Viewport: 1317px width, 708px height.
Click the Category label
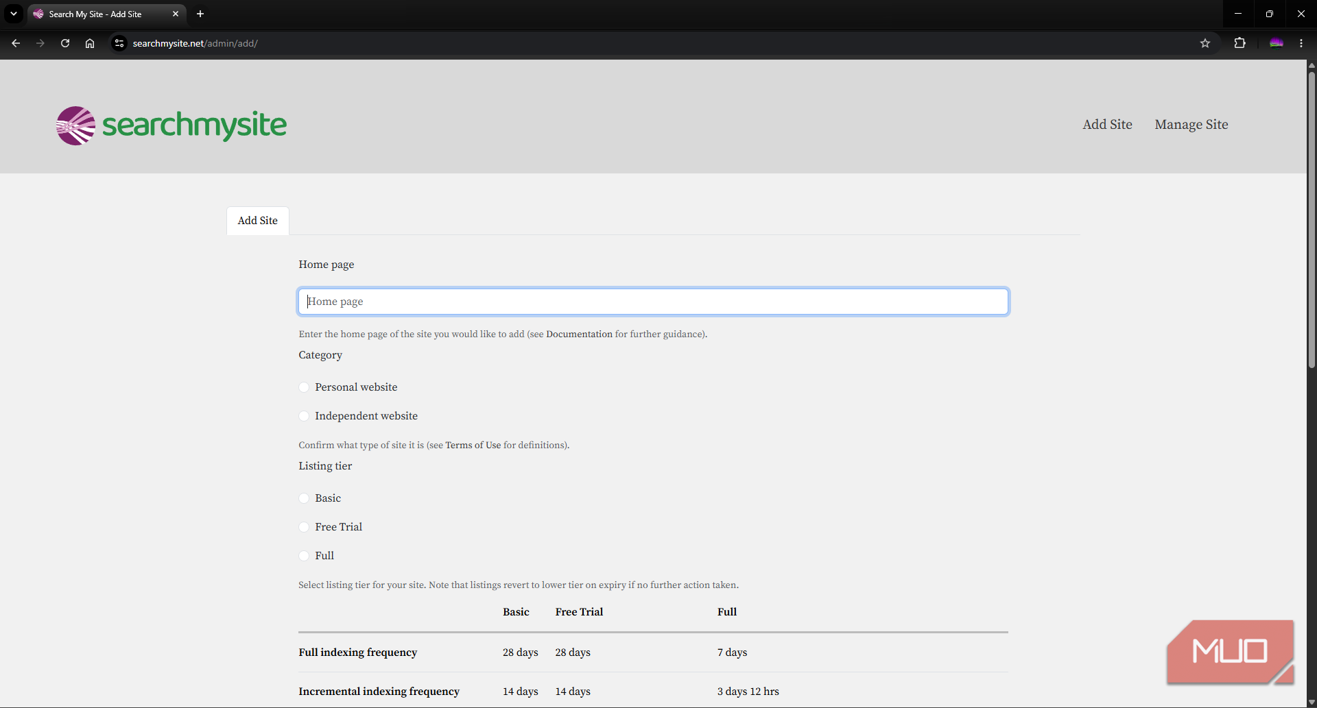point(320,355)
